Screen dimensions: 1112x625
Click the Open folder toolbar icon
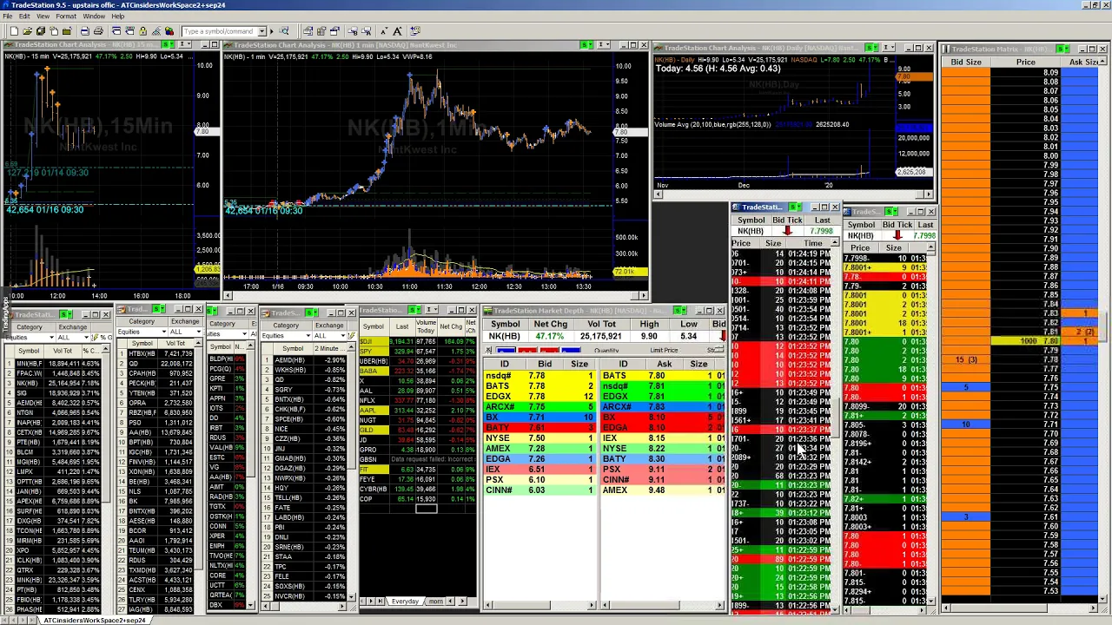coord(27,31)
